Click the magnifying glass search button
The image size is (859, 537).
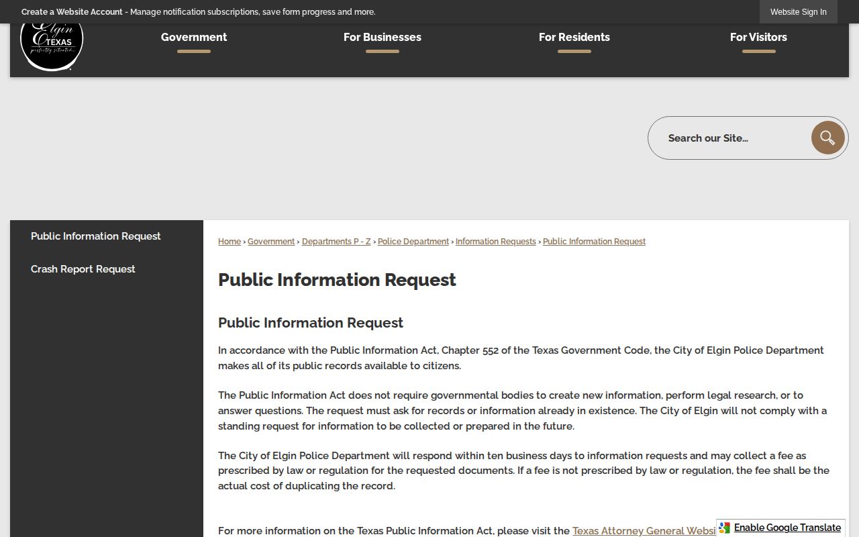827,138
